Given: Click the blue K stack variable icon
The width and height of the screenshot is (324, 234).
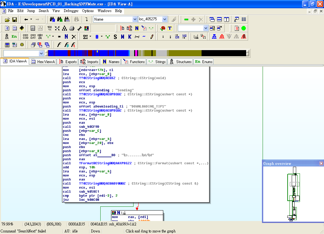Looking at the screenshot, I should pyautogui.click(x=130, y=37).
